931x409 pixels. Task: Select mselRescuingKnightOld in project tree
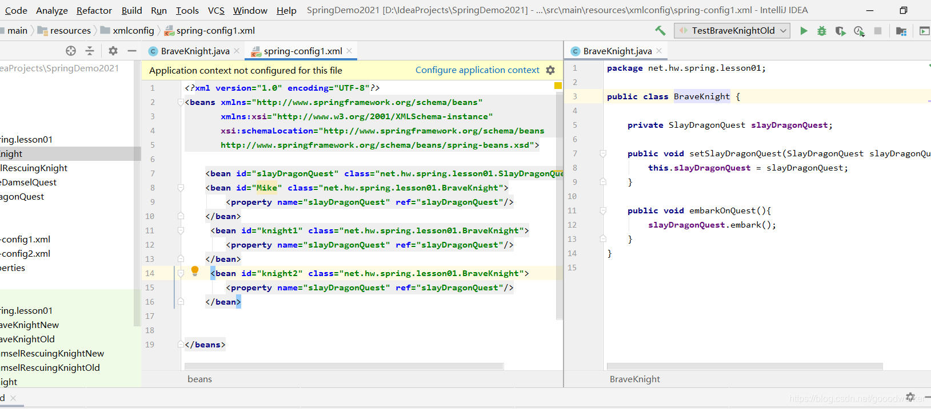pos(50,368)
